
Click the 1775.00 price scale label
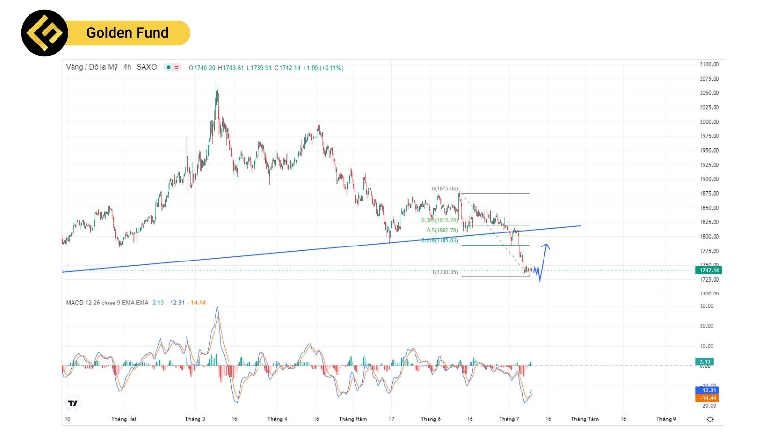click(x=709, y=251)
